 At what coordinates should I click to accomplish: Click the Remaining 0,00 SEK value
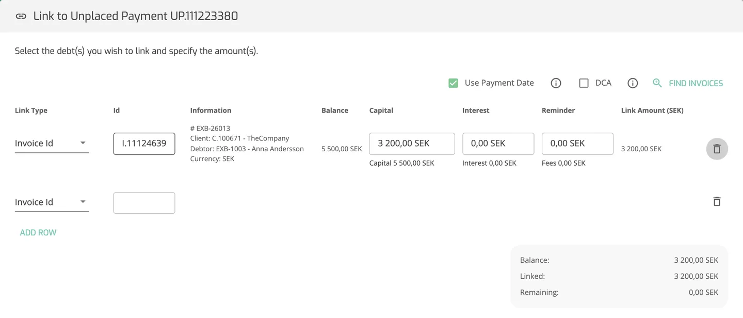pyautogui.click(x=703, y=292)
